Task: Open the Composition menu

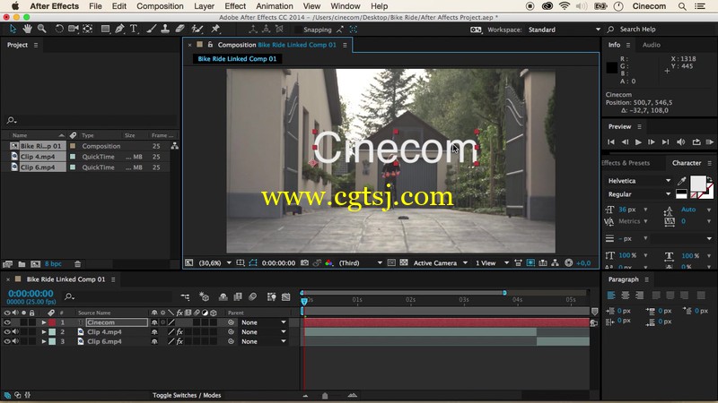Action: click(x=160, y=6)
